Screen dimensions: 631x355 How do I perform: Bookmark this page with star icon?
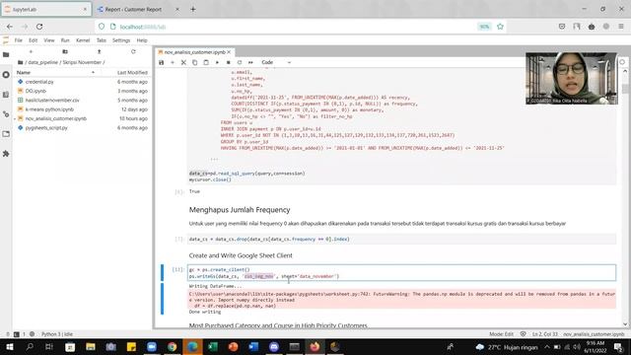[x=500, y=27]
